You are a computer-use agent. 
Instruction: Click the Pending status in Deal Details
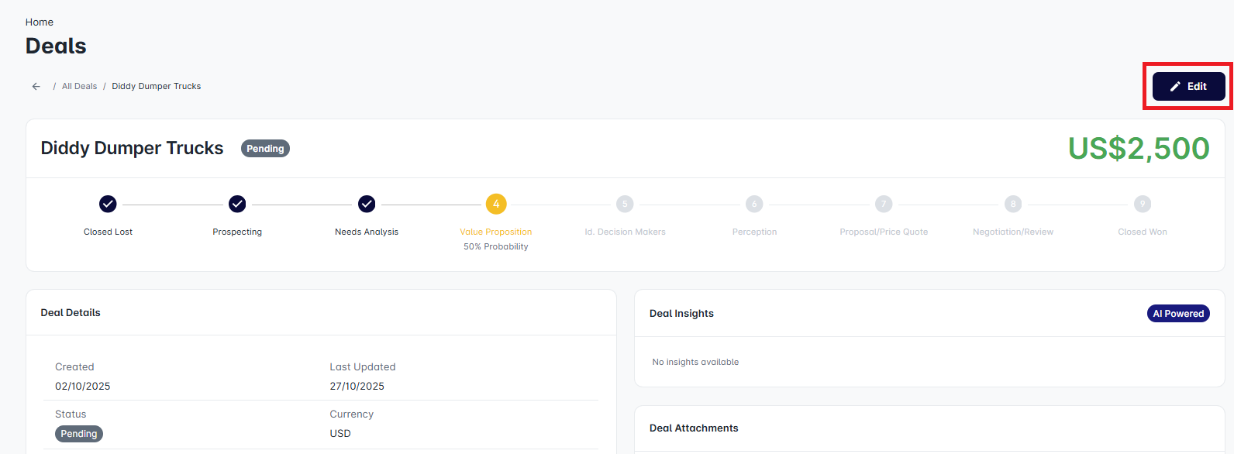tap(79, 434)
